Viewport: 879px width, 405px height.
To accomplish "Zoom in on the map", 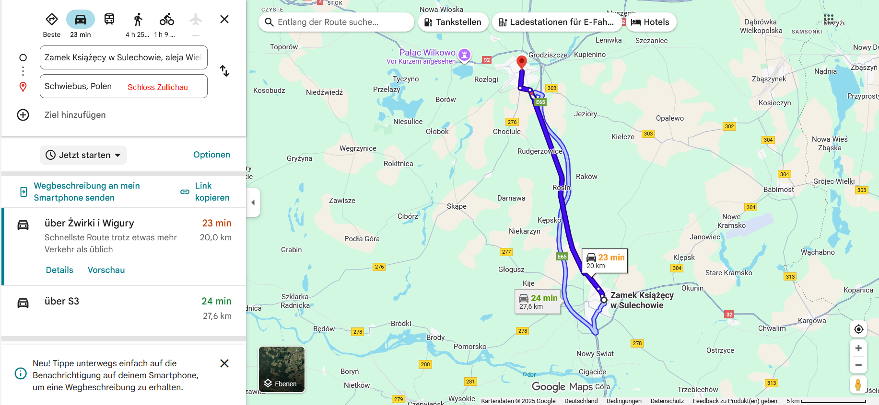I will click(858, 349).
